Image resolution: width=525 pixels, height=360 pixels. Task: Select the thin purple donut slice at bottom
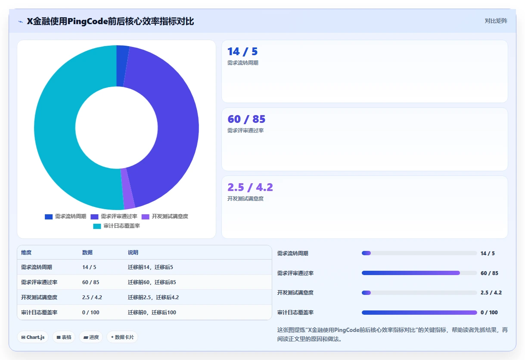(127, 188)
